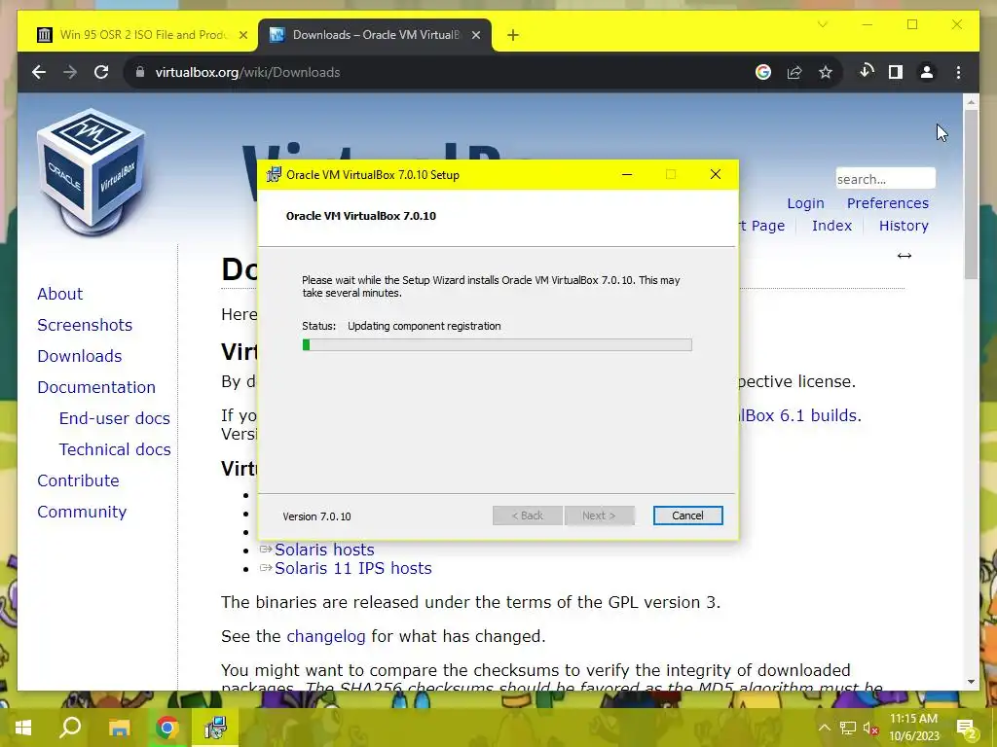Cancel the VirtualBox installation
Viewport: 997px width, 747px height.
(688, 516)
